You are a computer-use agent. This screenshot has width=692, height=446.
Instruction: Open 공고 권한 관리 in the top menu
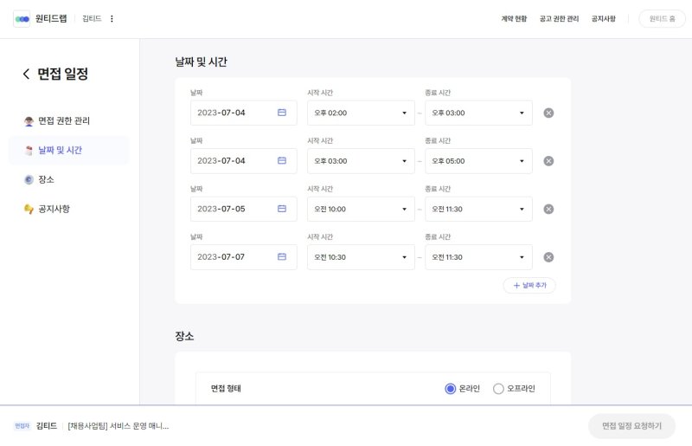pyautogui.click(x=559, y=19)
